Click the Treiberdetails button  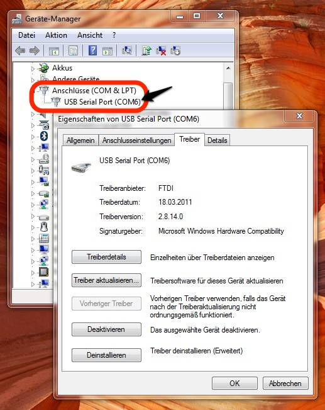[106, 257]
